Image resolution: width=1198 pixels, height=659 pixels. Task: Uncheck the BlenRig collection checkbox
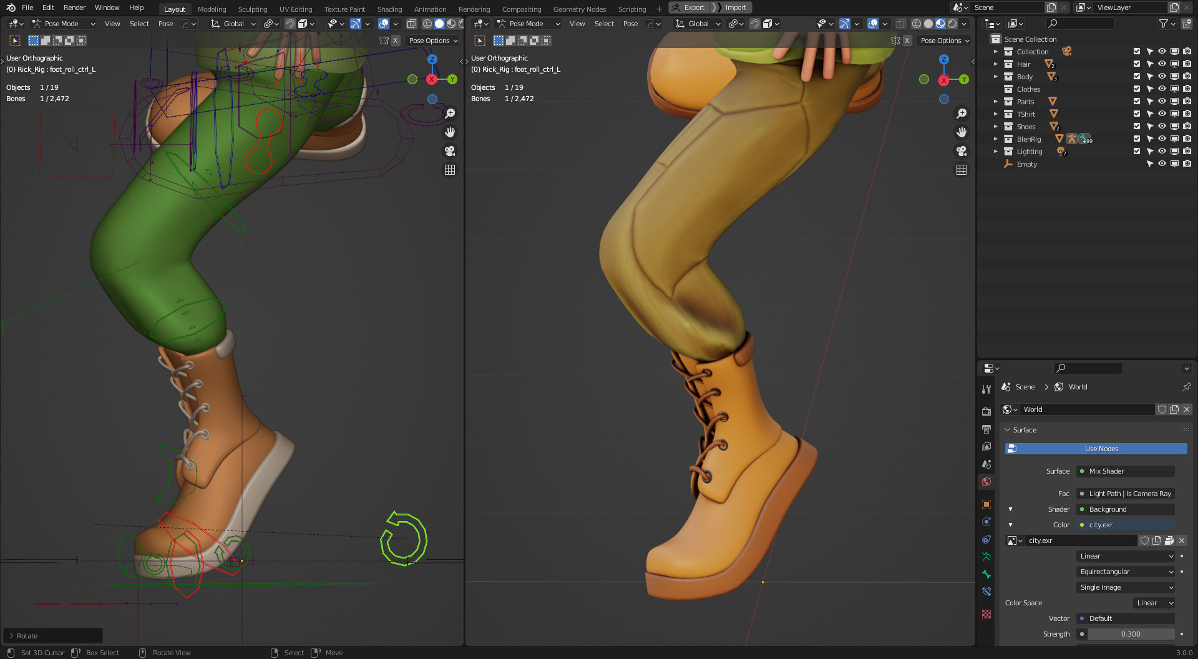click(x=1137, y=139)
